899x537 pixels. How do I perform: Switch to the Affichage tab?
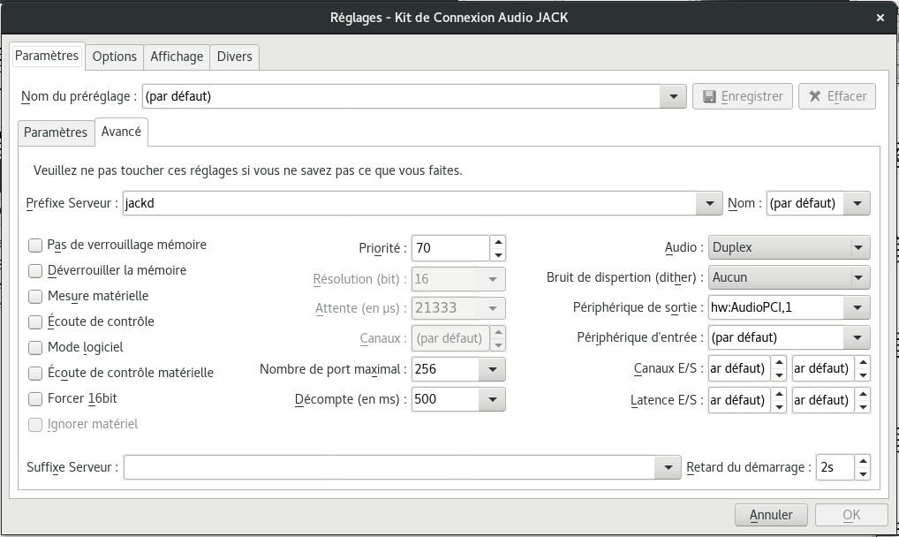[x=177, y=57]
